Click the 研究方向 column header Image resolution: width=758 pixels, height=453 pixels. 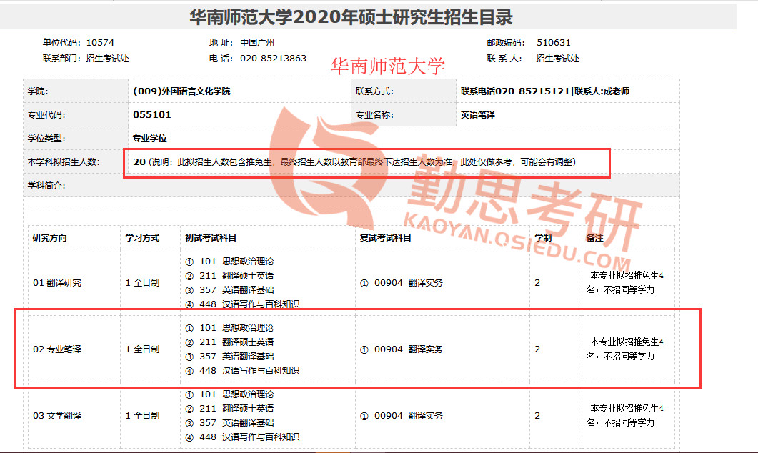50,238
